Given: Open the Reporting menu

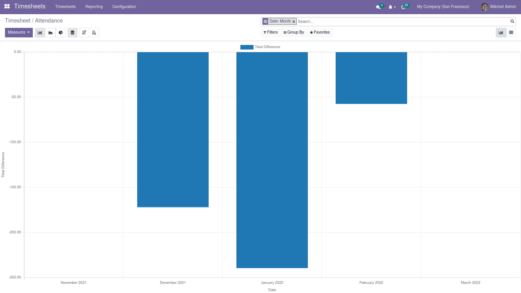Looking at the screenshot, I should pyautogui.click(x=94, y=6).
